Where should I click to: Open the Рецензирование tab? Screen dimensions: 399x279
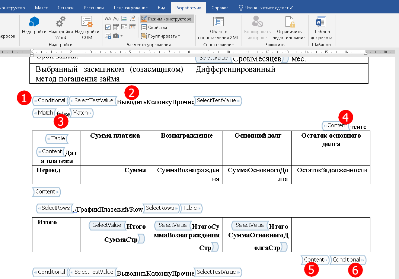[131, 8]
